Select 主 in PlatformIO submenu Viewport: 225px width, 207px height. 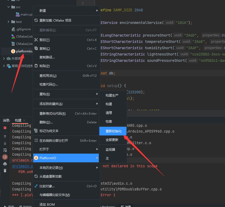click(x=113, y=158)
